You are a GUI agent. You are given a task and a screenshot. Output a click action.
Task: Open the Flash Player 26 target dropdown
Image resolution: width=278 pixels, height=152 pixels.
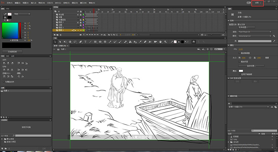(x=255, y=32)
